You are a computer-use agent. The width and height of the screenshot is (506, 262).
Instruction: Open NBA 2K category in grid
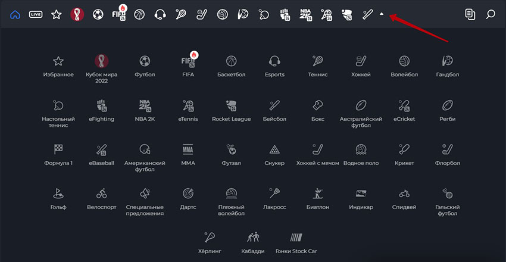[145, 111]
